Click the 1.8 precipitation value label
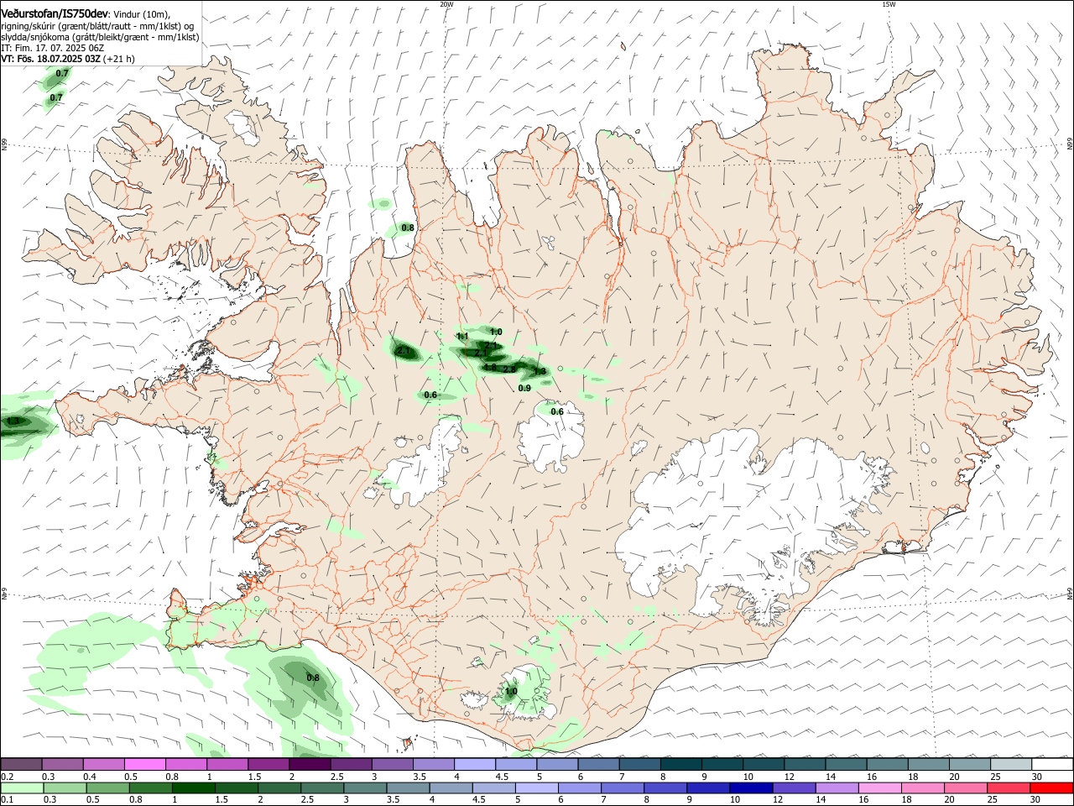Image resolution: width=1074 pixels, height=806 pixels. click(489, 367)
